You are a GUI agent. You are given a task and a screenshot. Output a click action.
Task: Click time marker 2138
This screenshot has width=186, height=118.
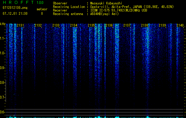pyautogui.click(x=145, y=25)
